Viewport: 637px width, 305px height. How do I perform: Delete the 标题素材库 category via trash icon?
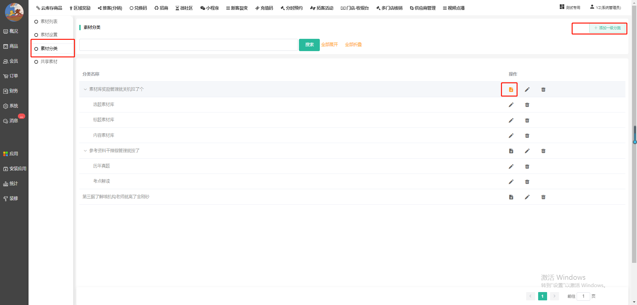[527, 120]
